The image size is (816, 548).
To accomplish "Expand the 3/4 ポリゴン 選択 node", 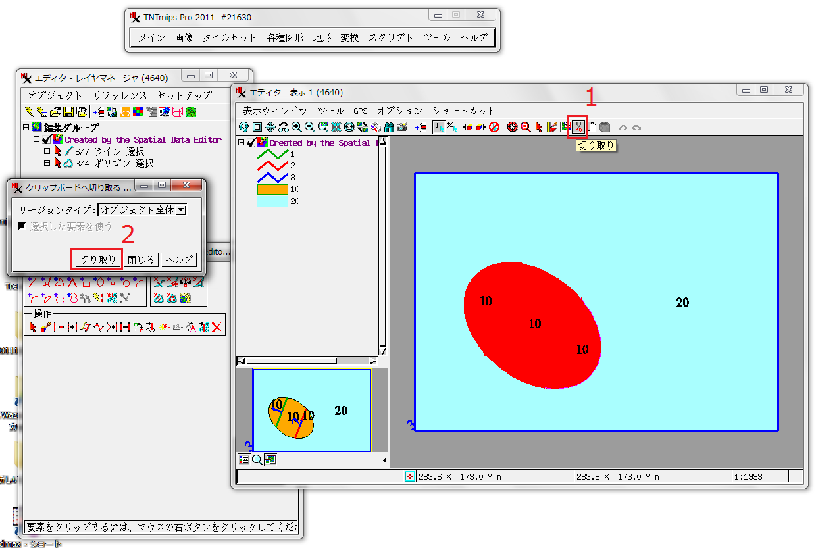I will [x=47, y=163].
